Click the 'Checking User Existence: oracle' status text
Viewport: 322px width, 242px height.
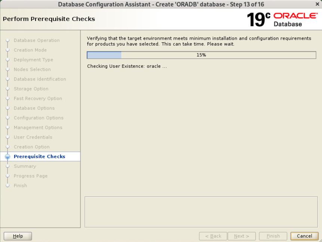pyautogui.click(x=127, y=66)
